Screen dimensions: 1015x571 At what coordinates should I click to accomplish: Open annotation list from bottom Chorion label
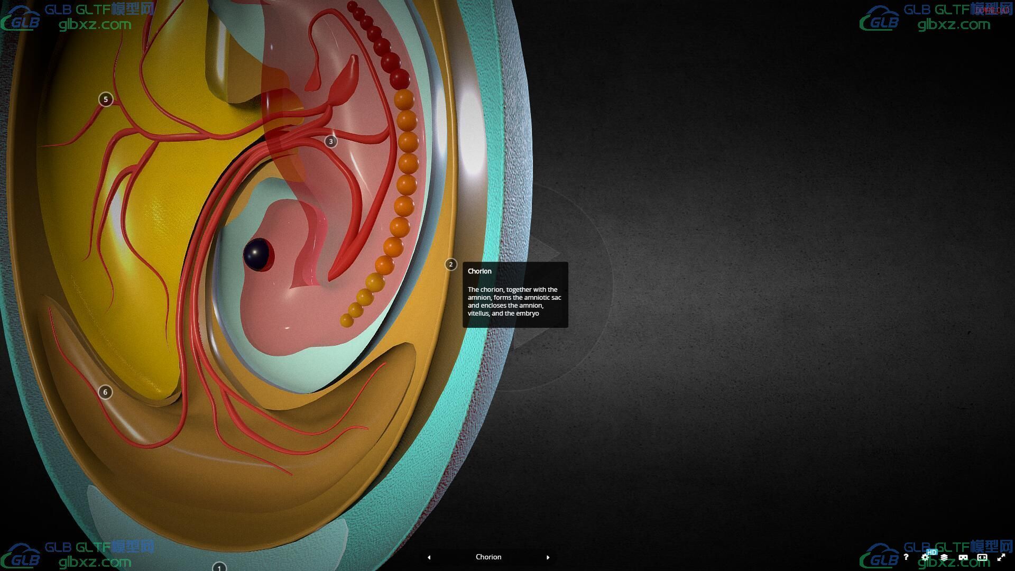488,557
